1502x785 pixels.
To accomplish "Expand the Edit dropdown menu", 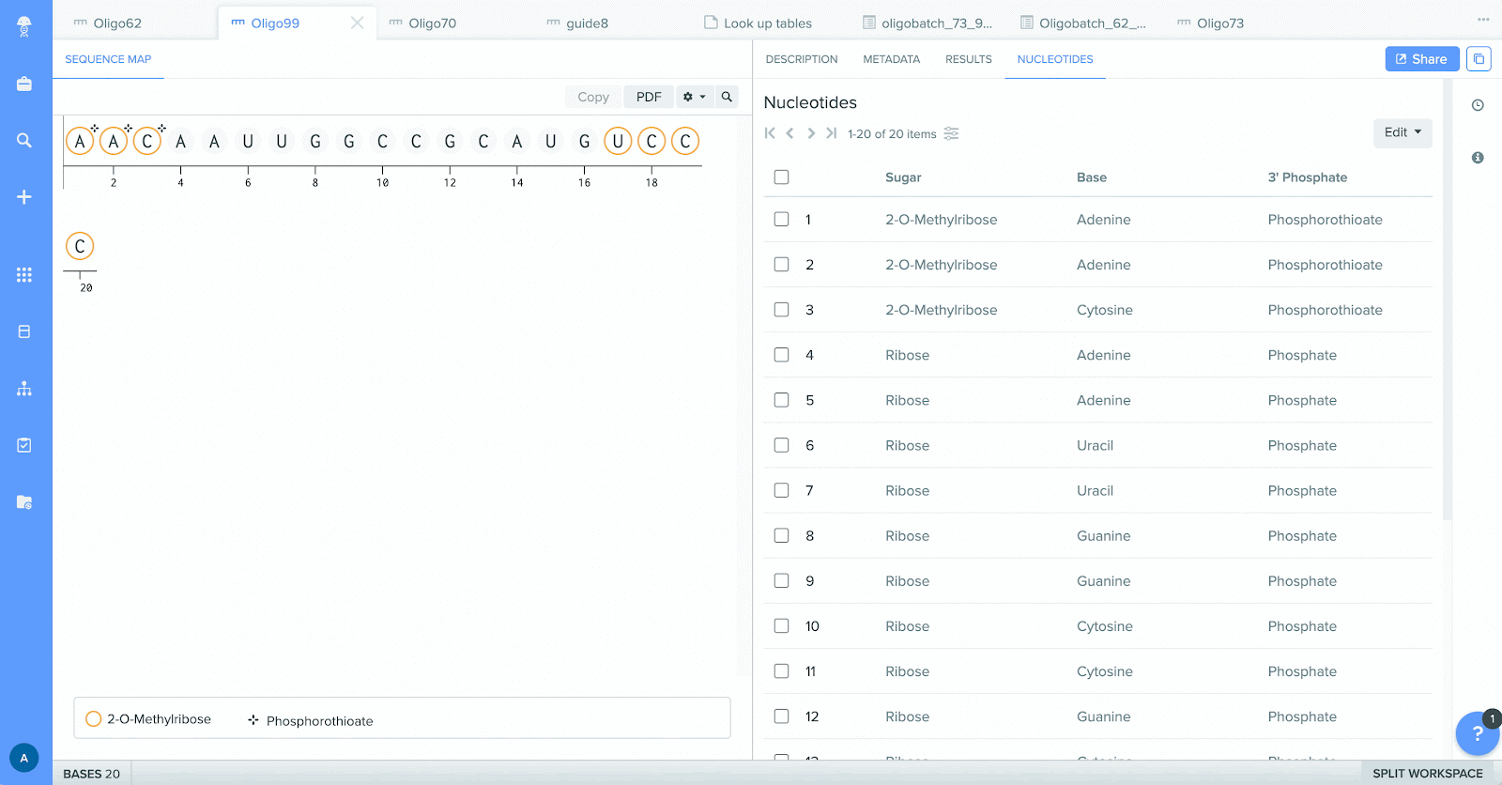I will coord(1402,132).
